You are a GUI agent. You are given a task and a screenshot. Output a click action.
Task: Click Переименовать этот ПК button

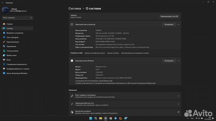pos(169,16)
